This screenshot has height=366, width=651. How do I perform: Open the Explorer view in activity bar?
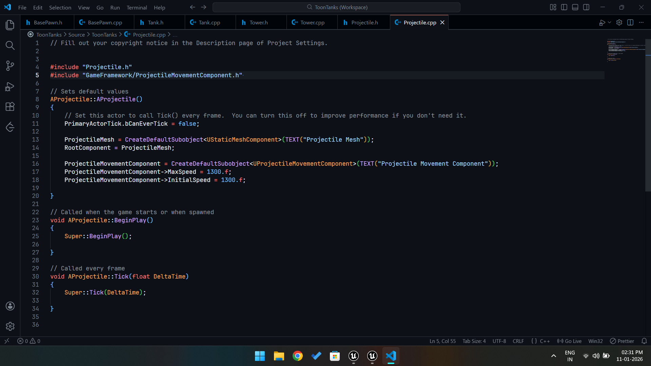tap(10, 25)
